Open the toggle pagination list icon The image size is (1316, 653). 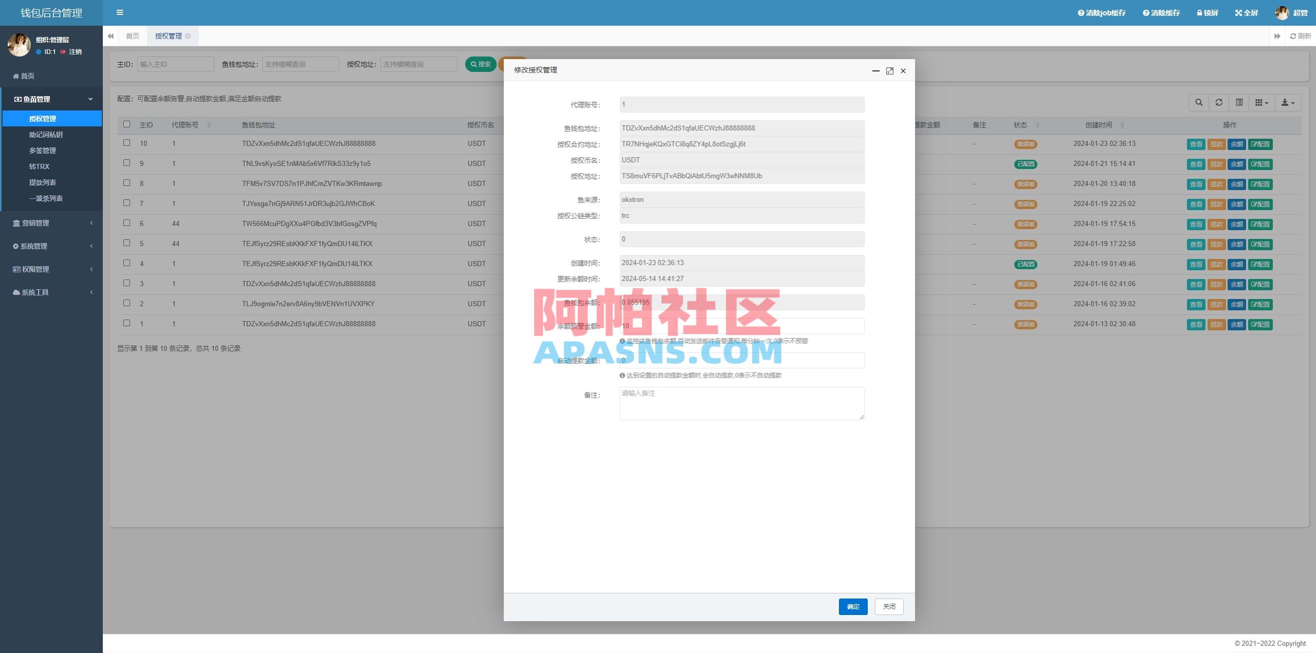pos(1239,102)
